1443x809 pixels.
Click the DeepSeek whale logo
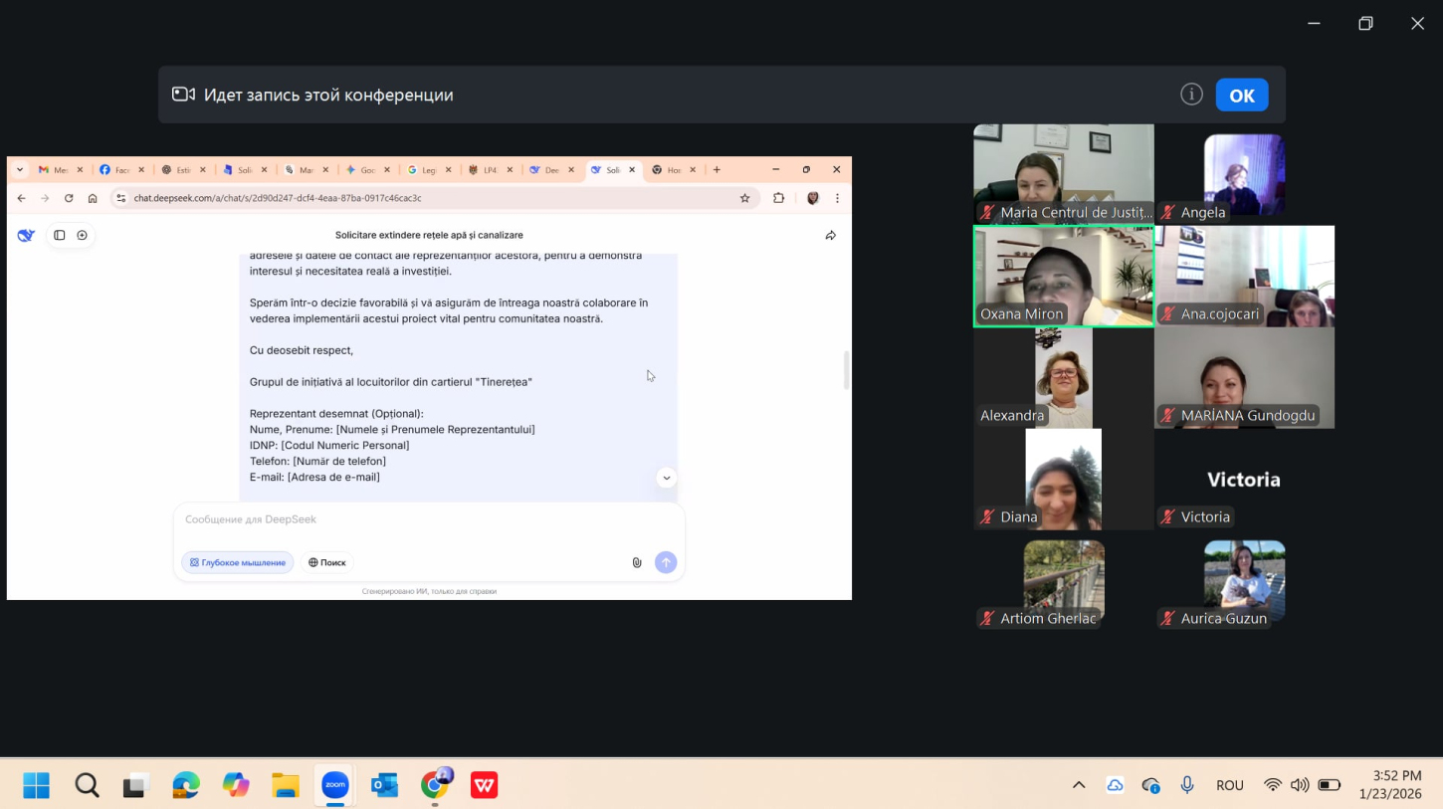(x=26, y=236)
